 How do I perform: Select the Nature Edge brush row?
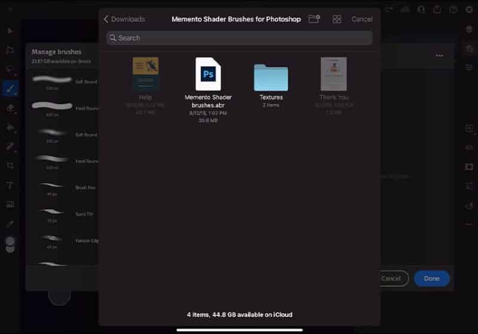64,241
